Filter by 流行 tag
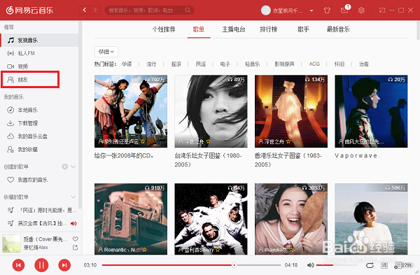This screenshot has height=275, width=420. 151,64
